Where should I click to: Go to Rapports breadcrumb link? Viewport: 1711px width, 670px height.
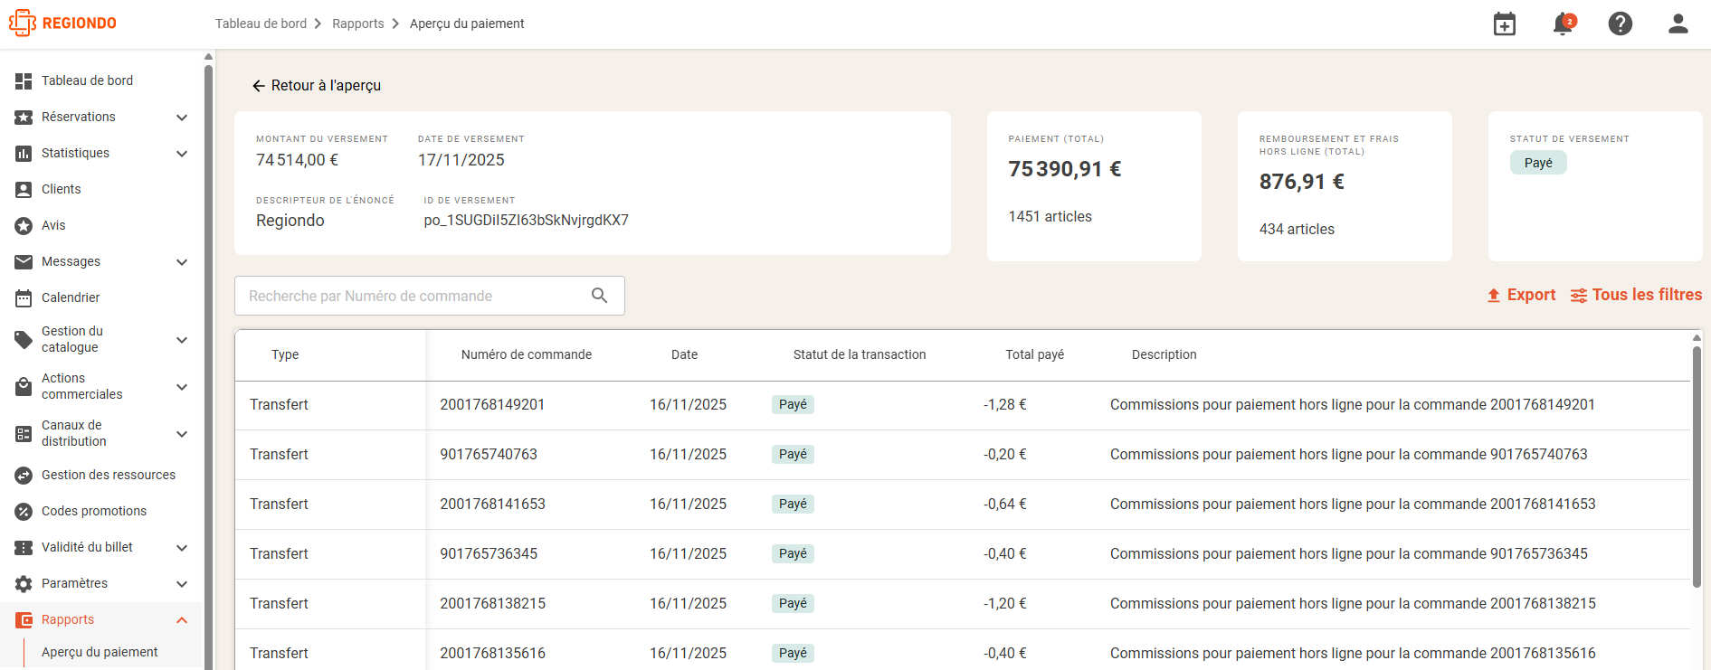point(358,24)
